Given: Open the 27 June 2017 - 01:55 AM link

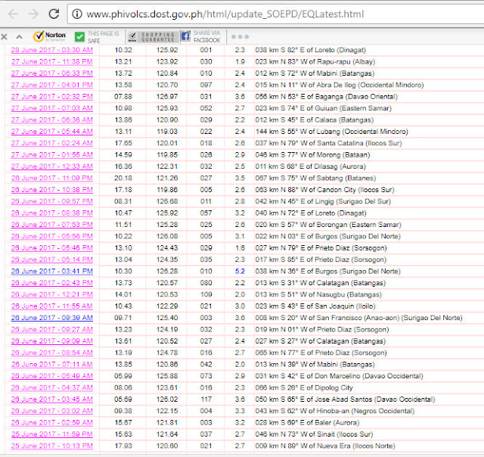Looking at the screenshot, I should click(x=52, y=154).
